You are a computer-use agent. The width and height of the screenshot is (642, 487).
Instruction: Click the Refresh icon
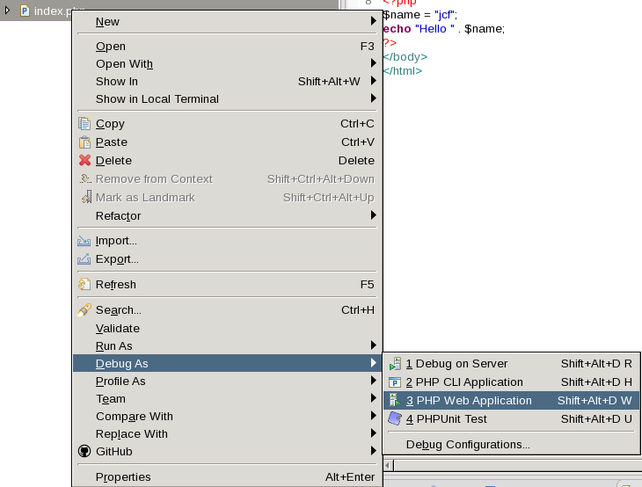click(84, 284)
